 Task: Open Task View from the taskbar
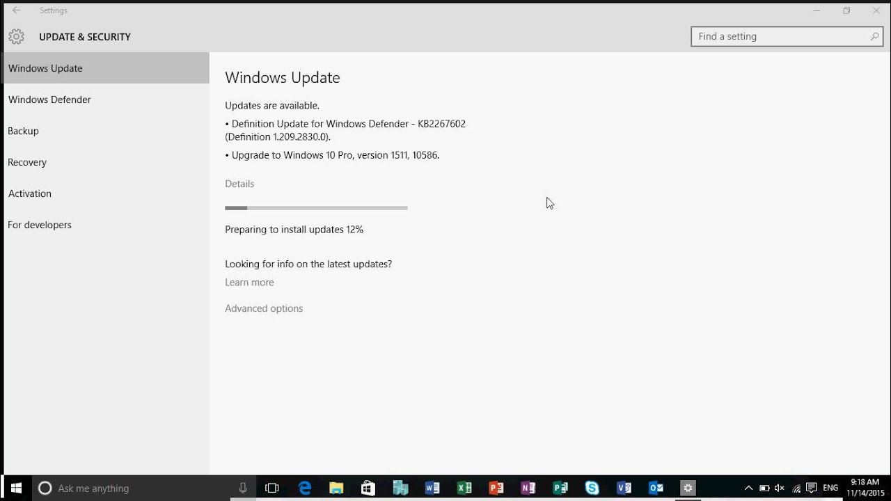pyautogui.click(x=272, y=488)
